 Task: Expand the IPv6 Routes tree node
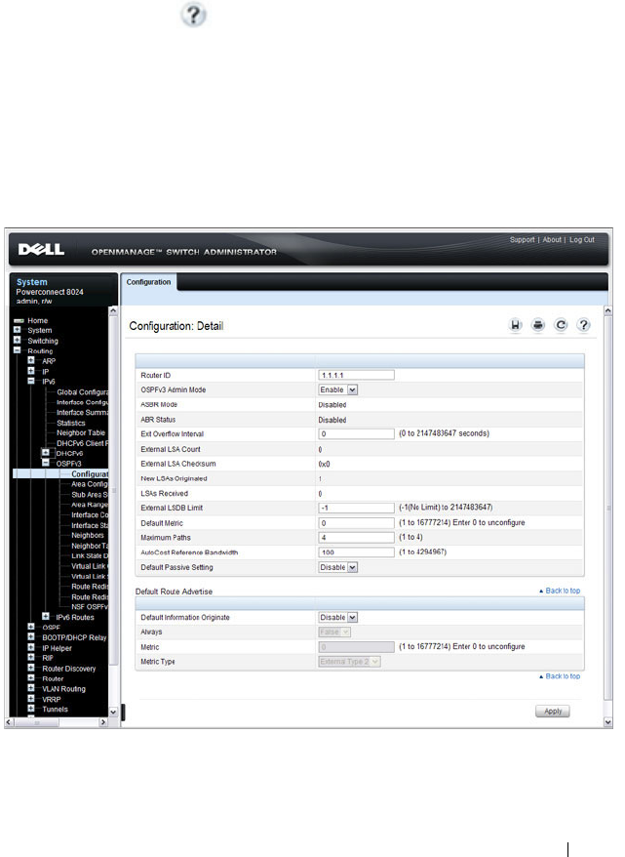pyautogui.click(x=46, y=617)
